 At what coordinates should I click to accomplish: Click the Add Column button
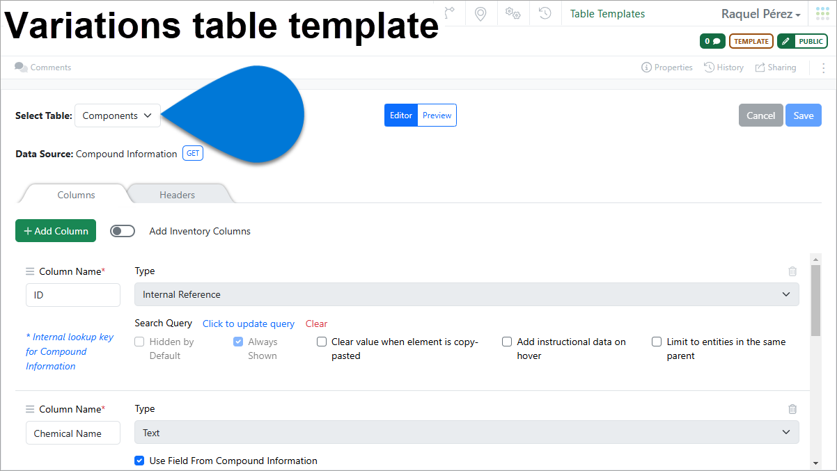[55, 230]
